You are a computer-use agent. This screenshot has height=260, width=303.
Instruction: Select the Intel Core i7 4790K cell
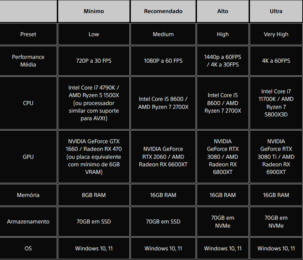click(94, 103)
